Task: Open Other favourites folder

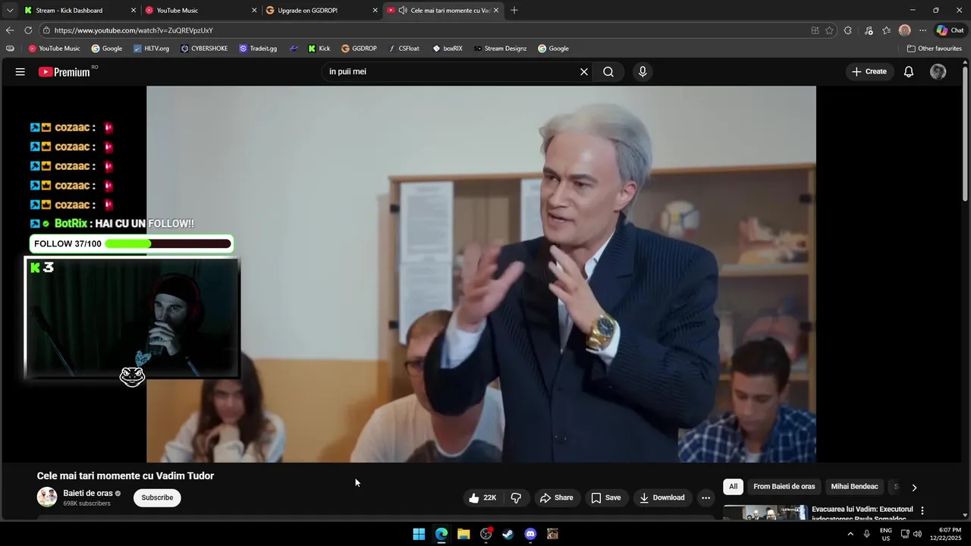Action: [935, 49]
